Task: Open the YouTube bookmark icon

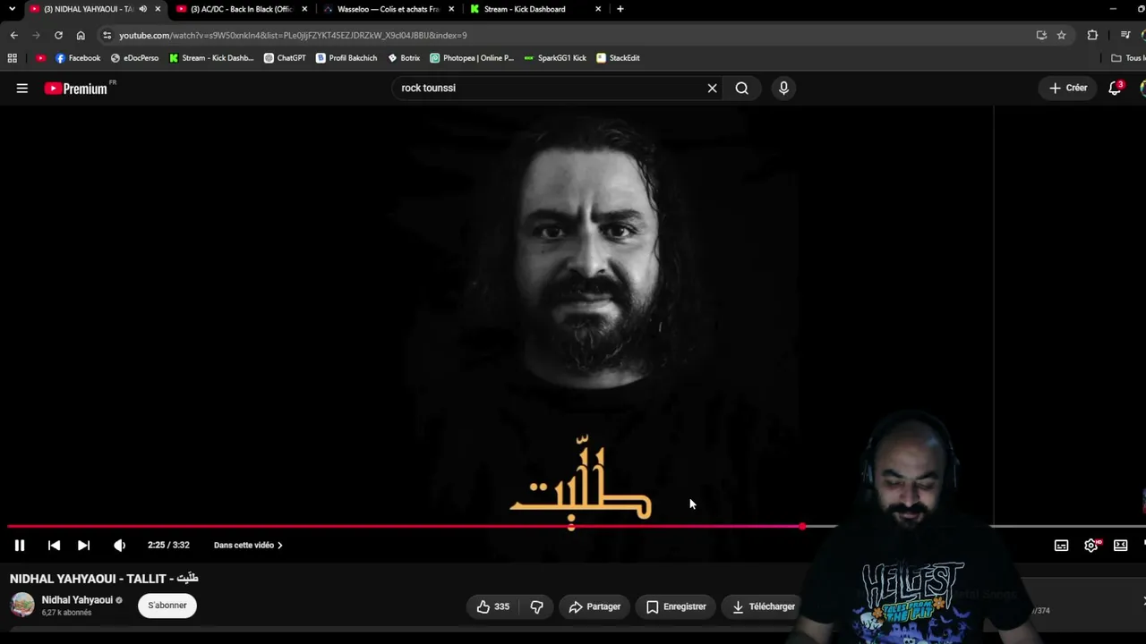Action: coord(40,58)
